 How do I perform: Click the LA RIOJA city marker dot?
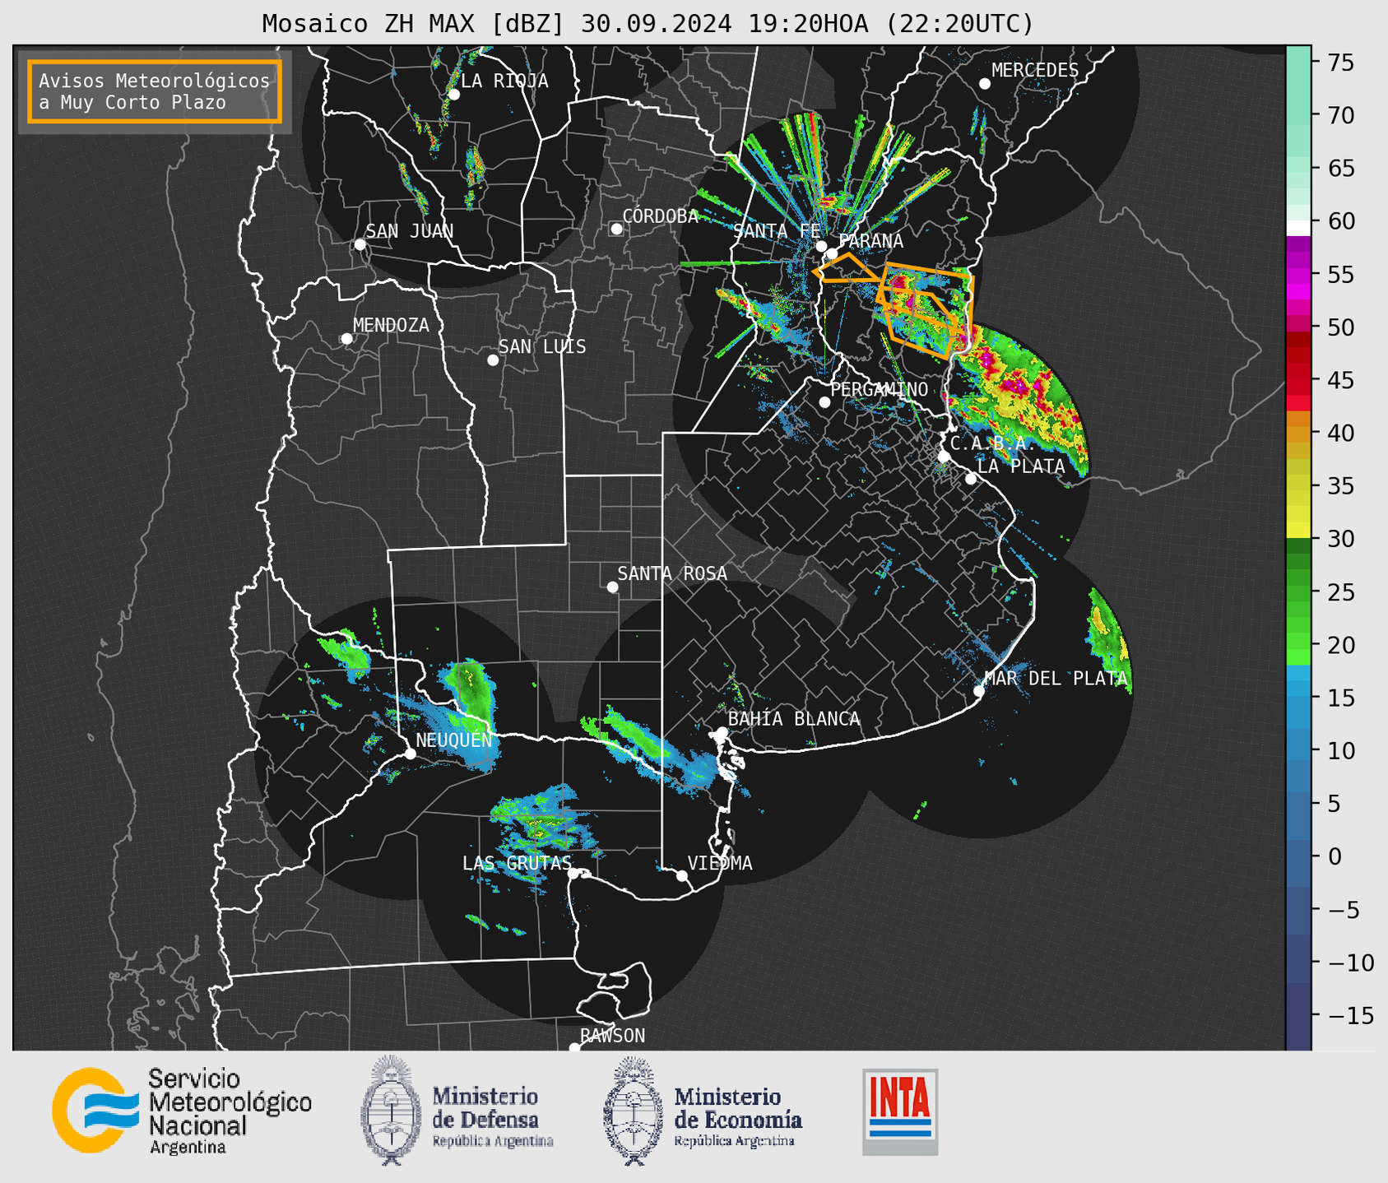[454, 95]
